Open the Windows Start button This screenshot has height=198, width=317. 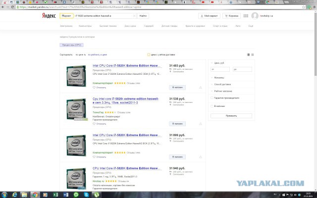[4, 195]
